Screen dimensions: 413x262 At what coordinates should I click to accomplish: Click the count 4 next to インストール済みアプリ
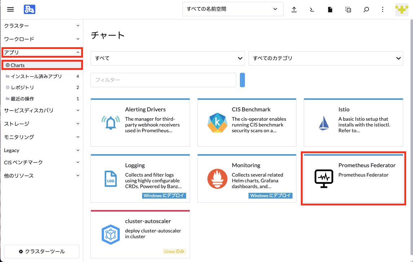tap(78, 76)
